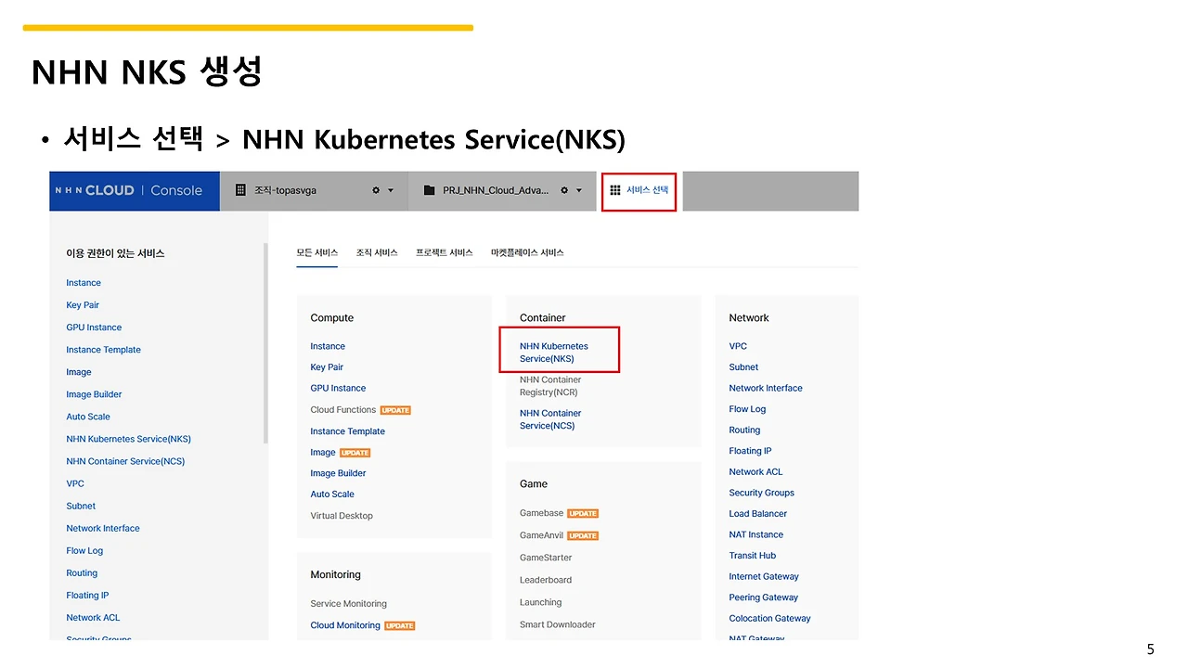Choose NAT Instance in the Network section

tap(756, 534)
